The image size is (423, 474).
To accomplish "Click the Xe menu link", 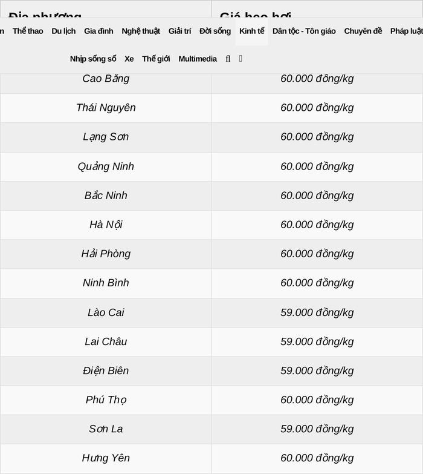I will pyautogui.click(x=129, y=59).
